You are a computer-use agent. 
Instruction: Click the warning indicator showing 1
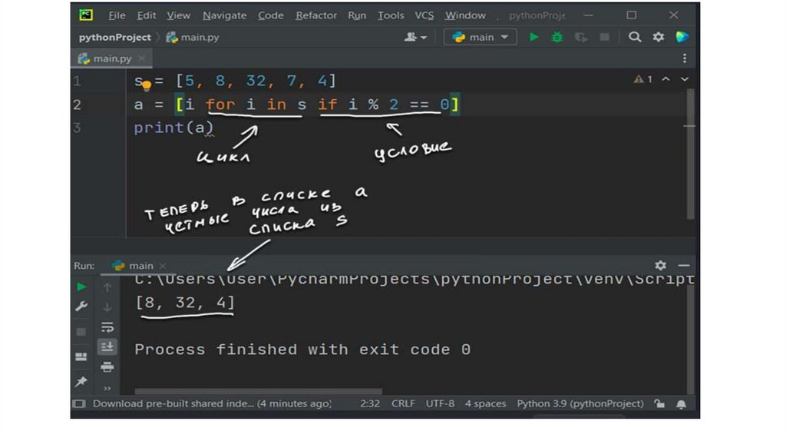click(x=643, y=79)
